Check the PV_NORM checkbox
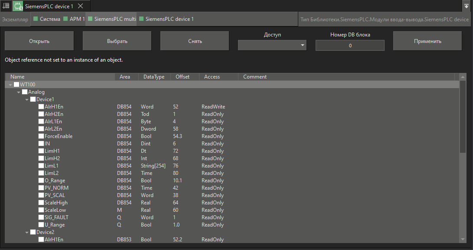Image resolution: width=473 pixels, height=250 pixels. 41,188
